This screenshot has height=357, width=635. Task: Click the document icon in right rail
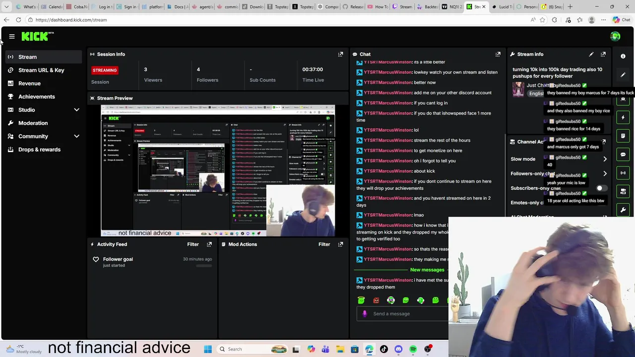click(x=623, y=136)
